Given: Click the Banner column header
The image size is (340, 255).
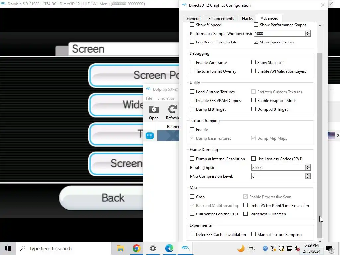Looking at the screenshot, I should [x=173, y=127].
